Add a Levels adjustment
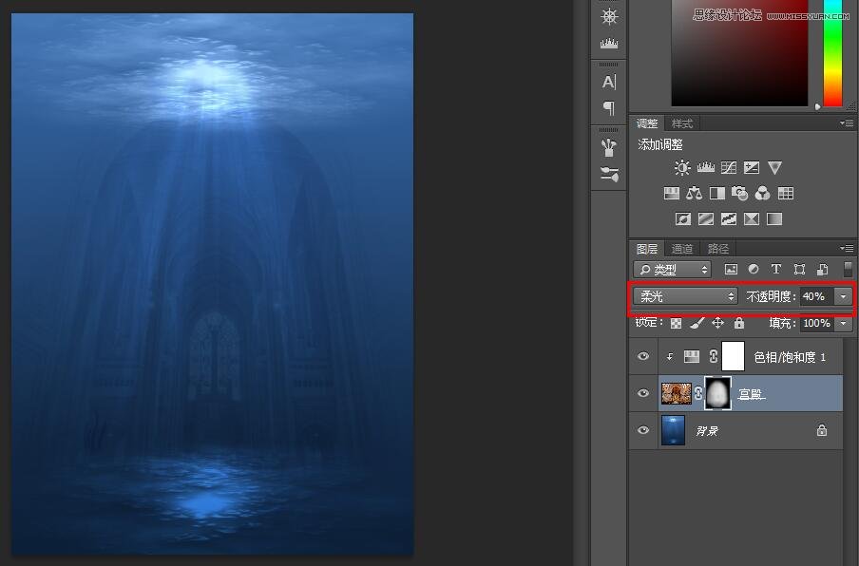This screenshot has height=566, width=859. click(x=706, y=167)
